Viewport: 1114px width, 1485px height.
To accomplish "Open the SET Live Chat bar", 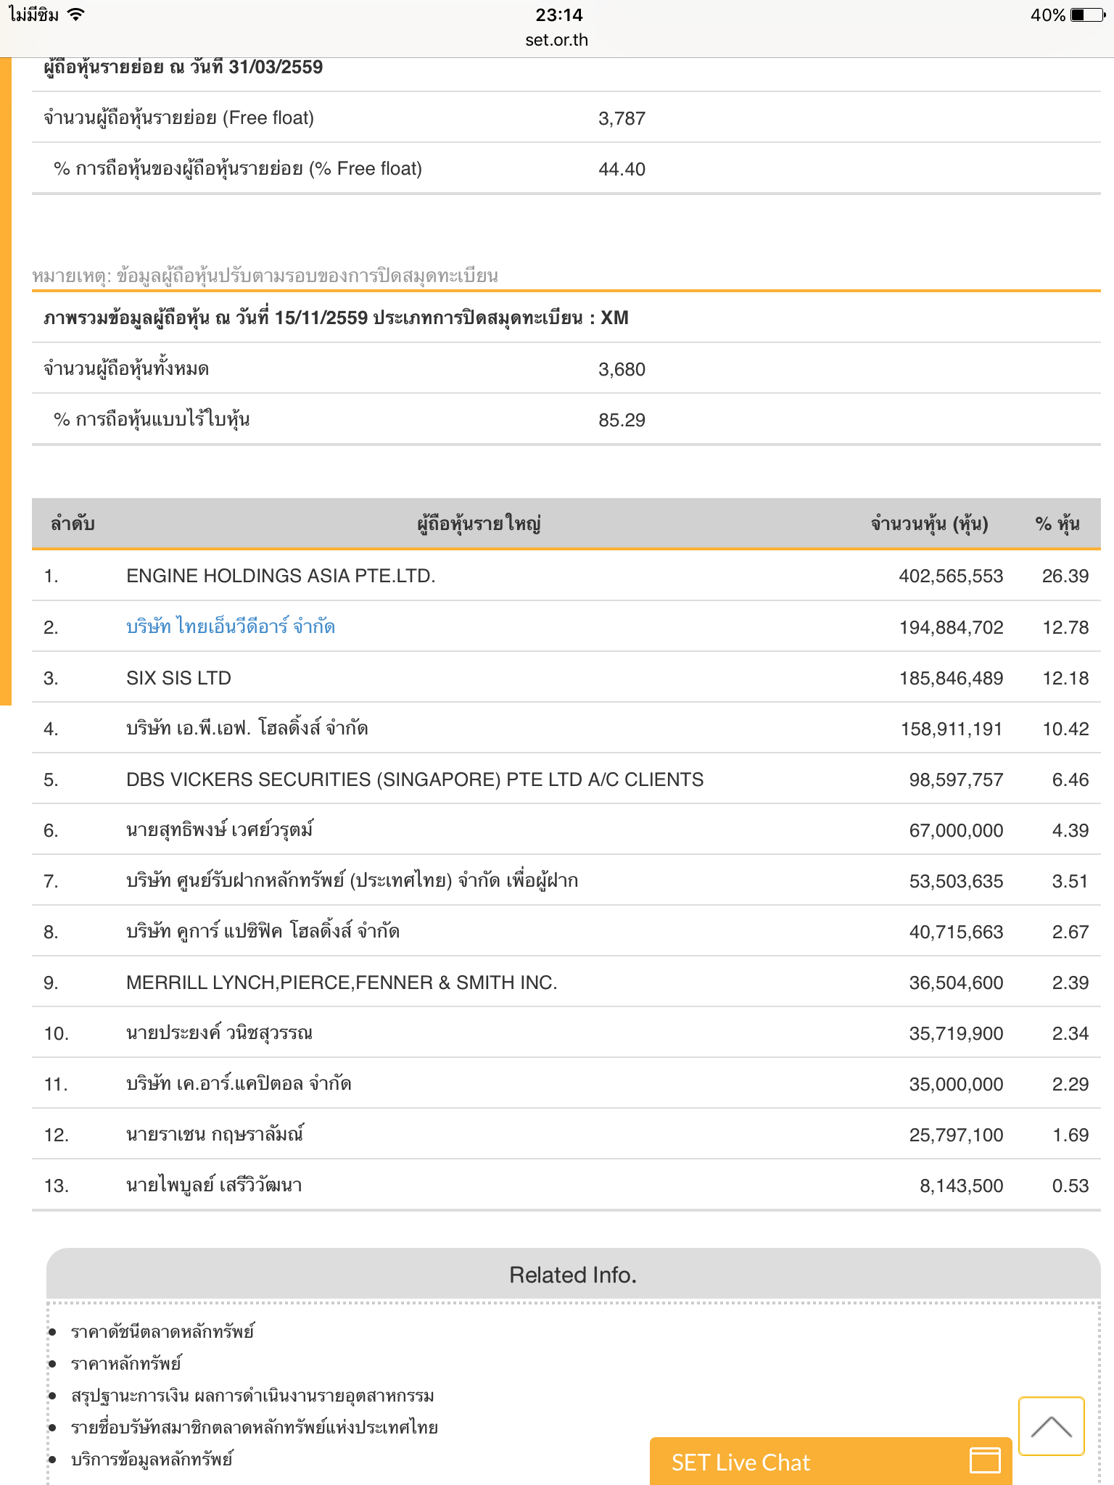I will (830, 1461).
